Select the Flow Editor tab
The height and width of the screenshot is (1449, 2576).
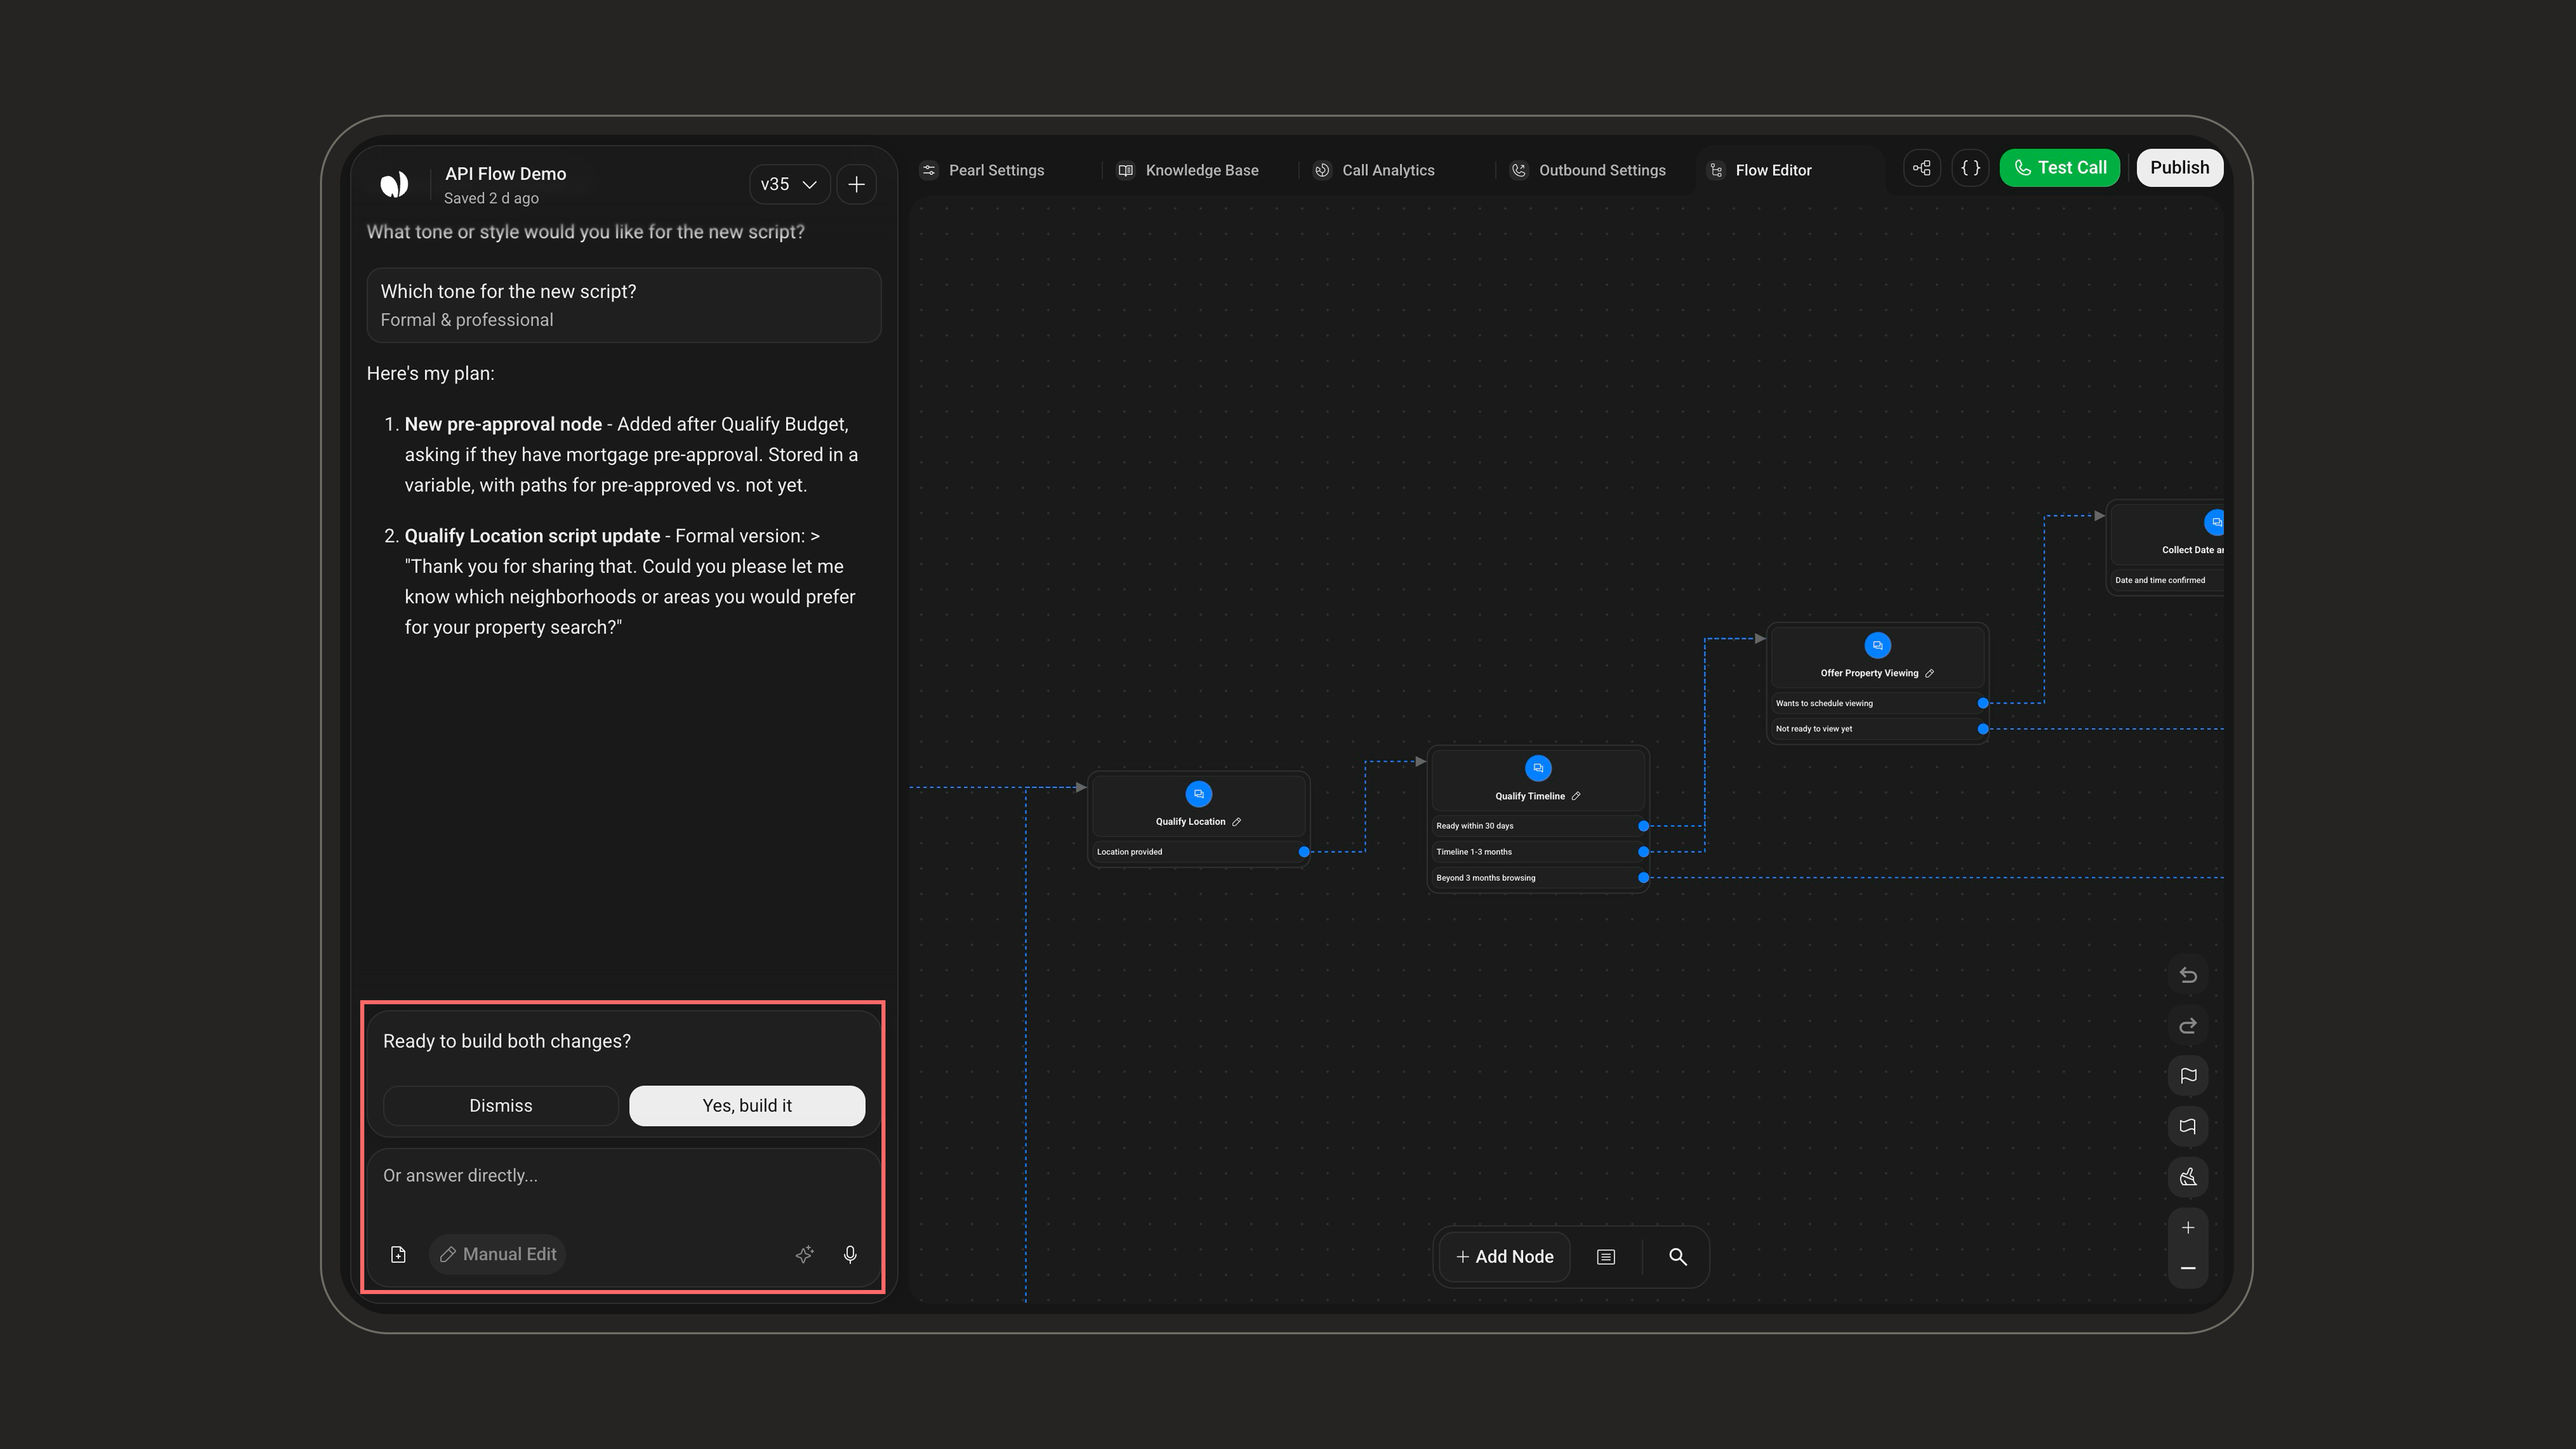[1760, 170]
